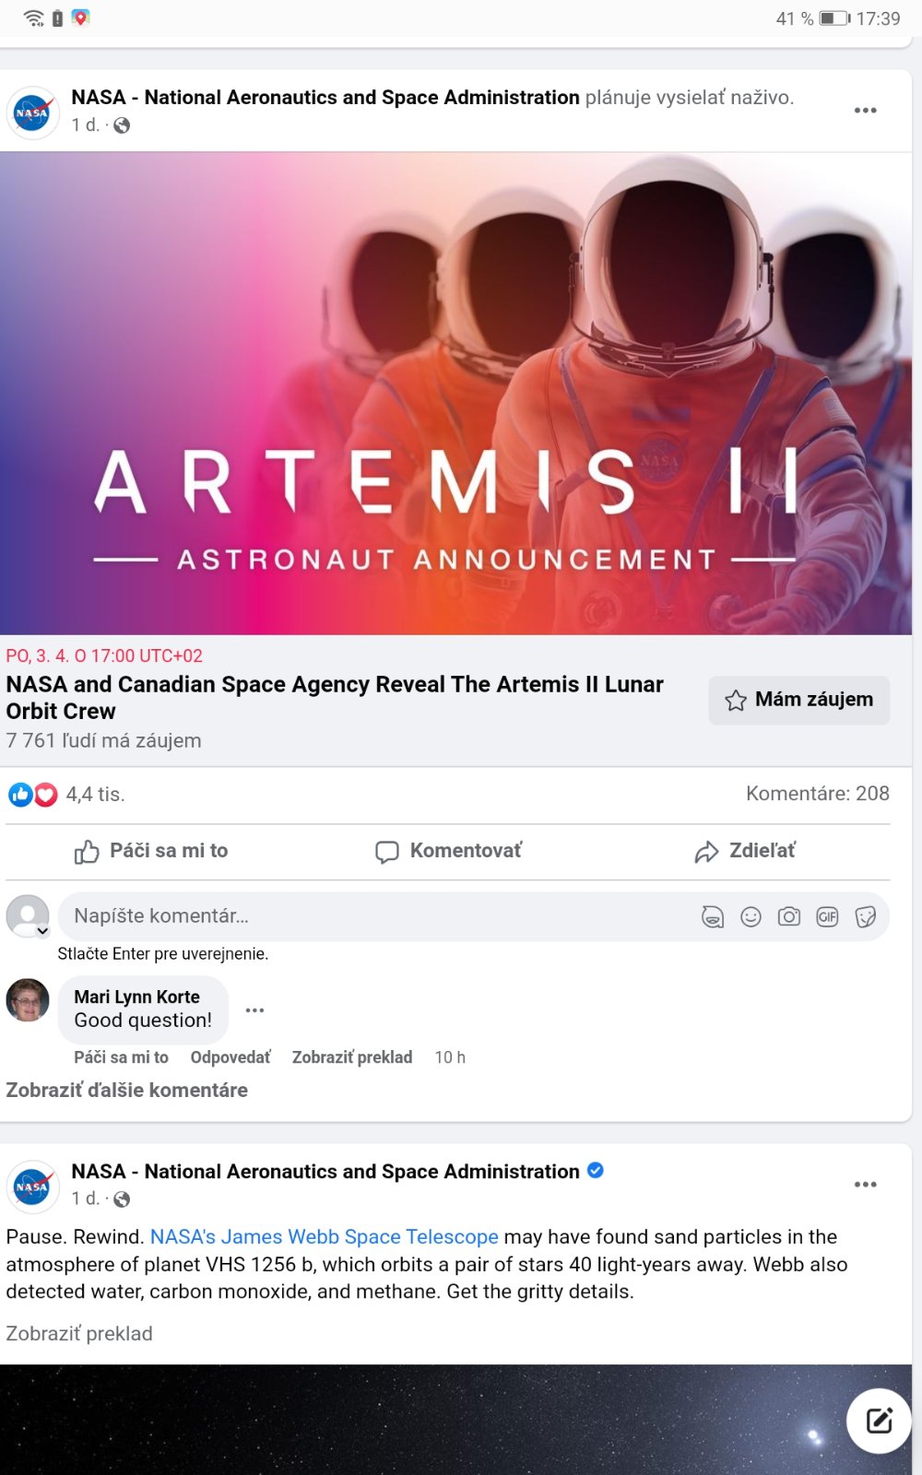
Task: Open options menu of Artemis II post
Action: click(x=865, y=111)
